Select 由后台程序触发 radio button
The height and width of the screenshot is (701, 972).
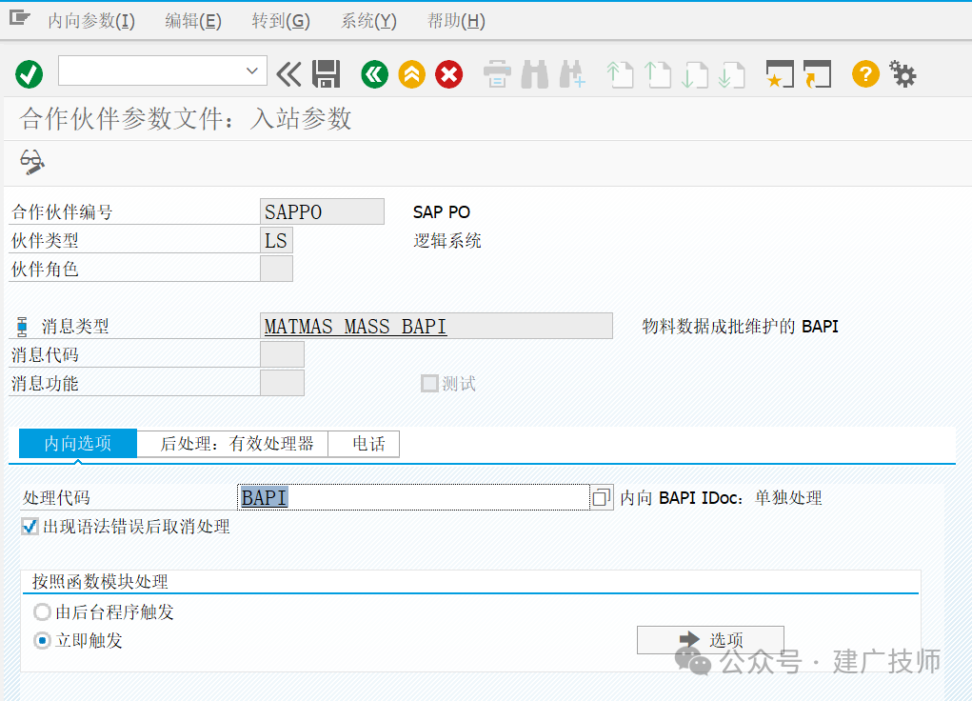click(x=42, y=612)
